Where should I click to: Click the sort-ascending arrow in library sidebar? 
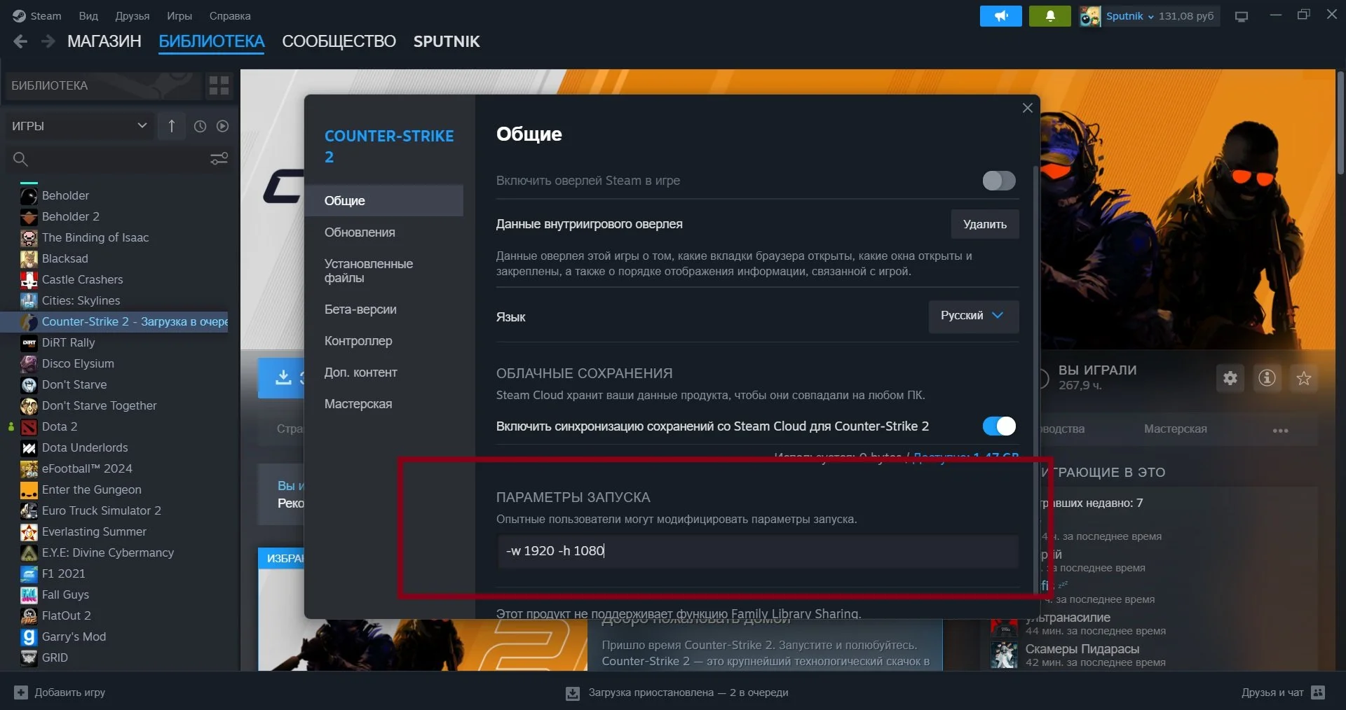coord(172,126)
